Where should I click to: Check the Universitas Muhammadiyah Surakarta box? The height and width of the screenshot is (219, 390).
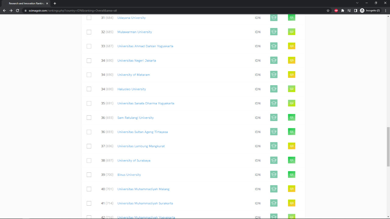pos(89,203)
